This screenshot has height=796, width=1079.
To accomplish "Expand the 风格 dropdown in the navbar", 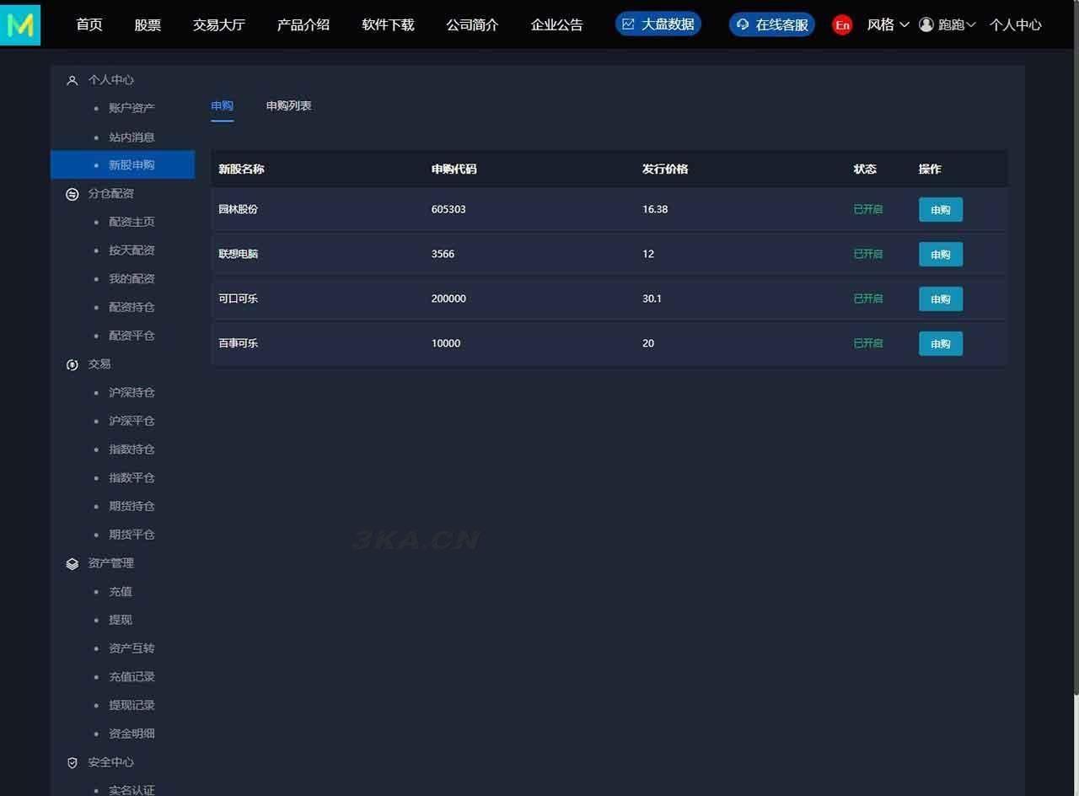I will click(887, 24).
